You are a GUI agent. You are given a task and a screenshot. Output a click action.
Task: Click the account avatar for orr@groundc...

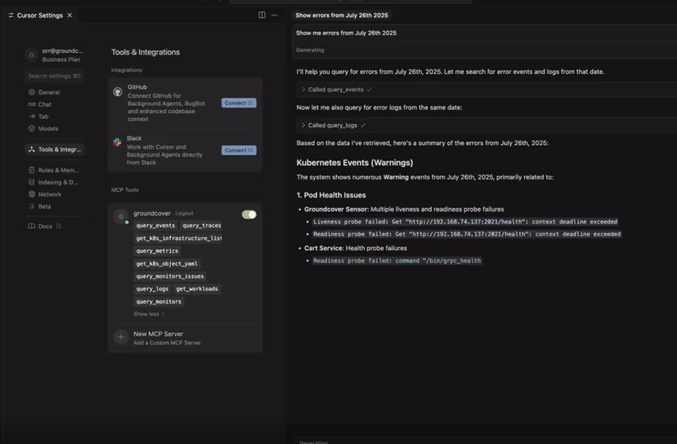(31, 55)
